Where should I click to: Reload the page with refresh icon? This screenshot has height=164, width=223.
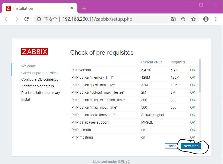27,19
